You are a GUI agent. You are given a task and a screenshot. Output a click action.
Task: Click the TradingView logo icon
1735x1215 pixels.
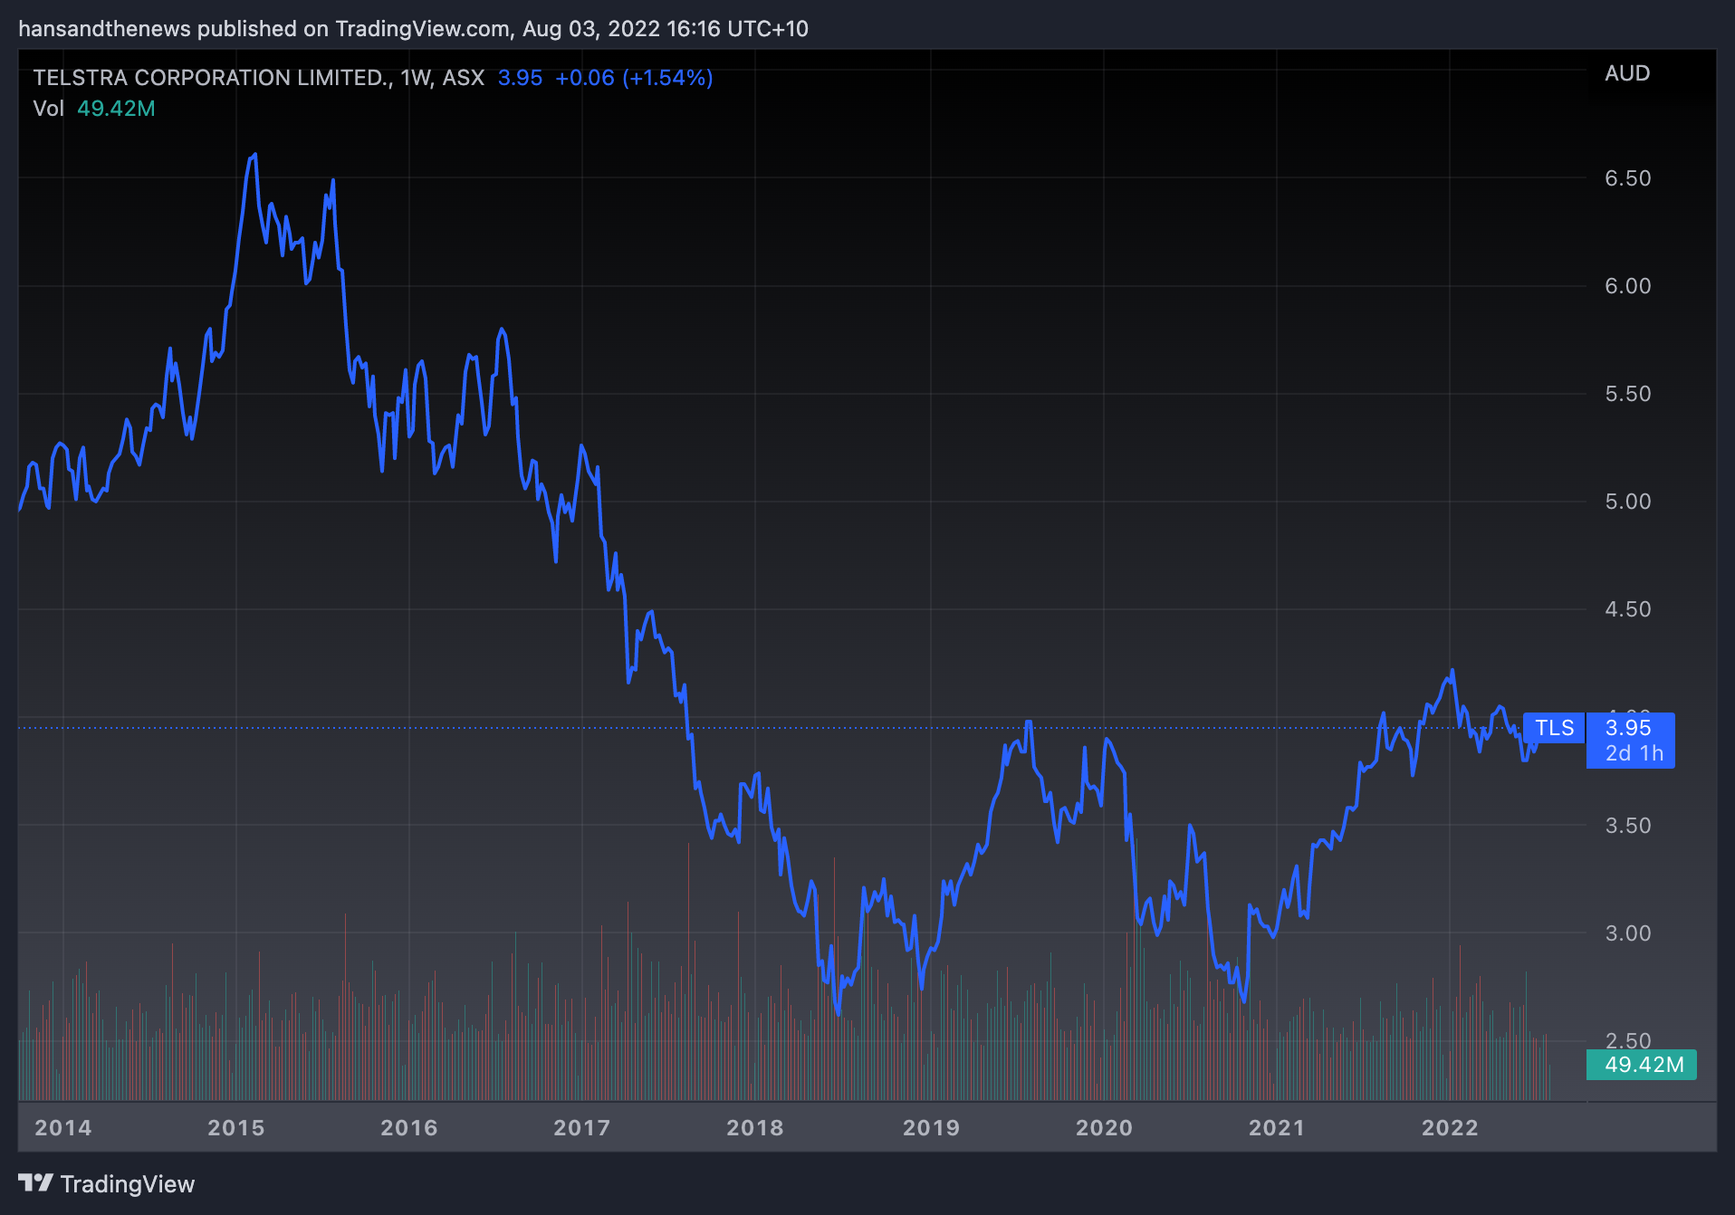coord(36,1182)
